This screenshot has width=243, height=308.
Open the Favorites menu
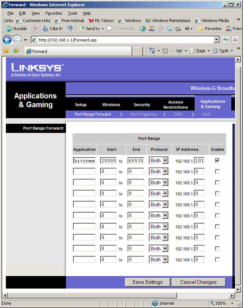click(54, 13)
